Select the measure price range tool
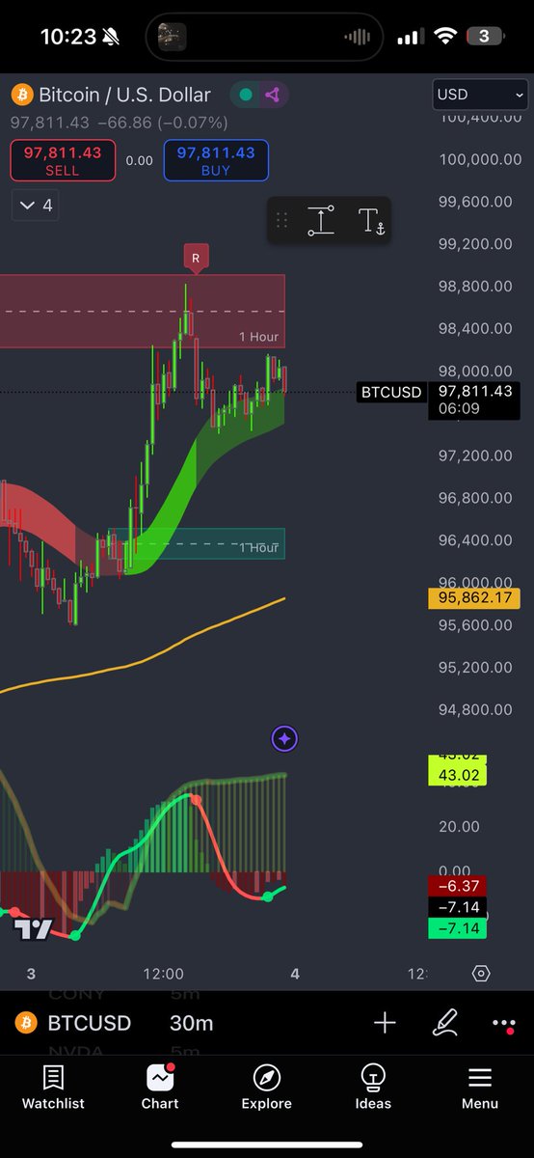 (321, 220)
